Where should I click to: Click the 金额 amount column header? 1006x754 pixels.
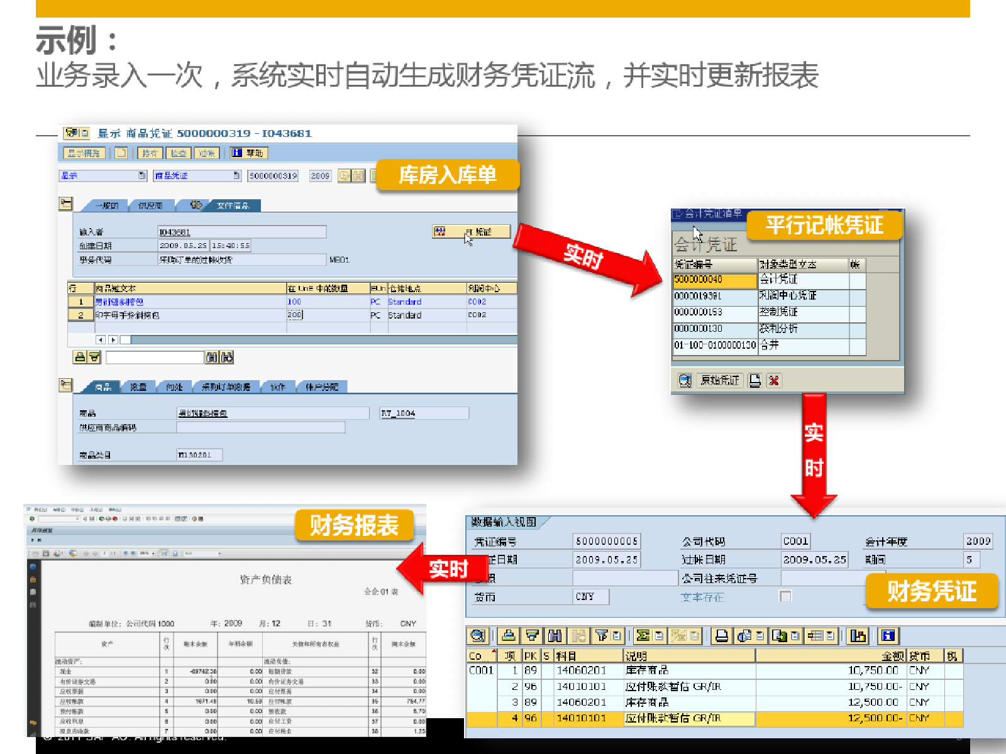coord(831,656)
